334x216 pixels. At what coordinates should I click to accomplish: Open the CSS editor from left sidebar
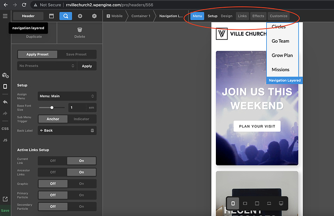(5, 129)
